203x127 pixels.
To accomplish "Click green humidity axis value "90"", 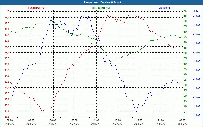I will click(x=185, y=21).
